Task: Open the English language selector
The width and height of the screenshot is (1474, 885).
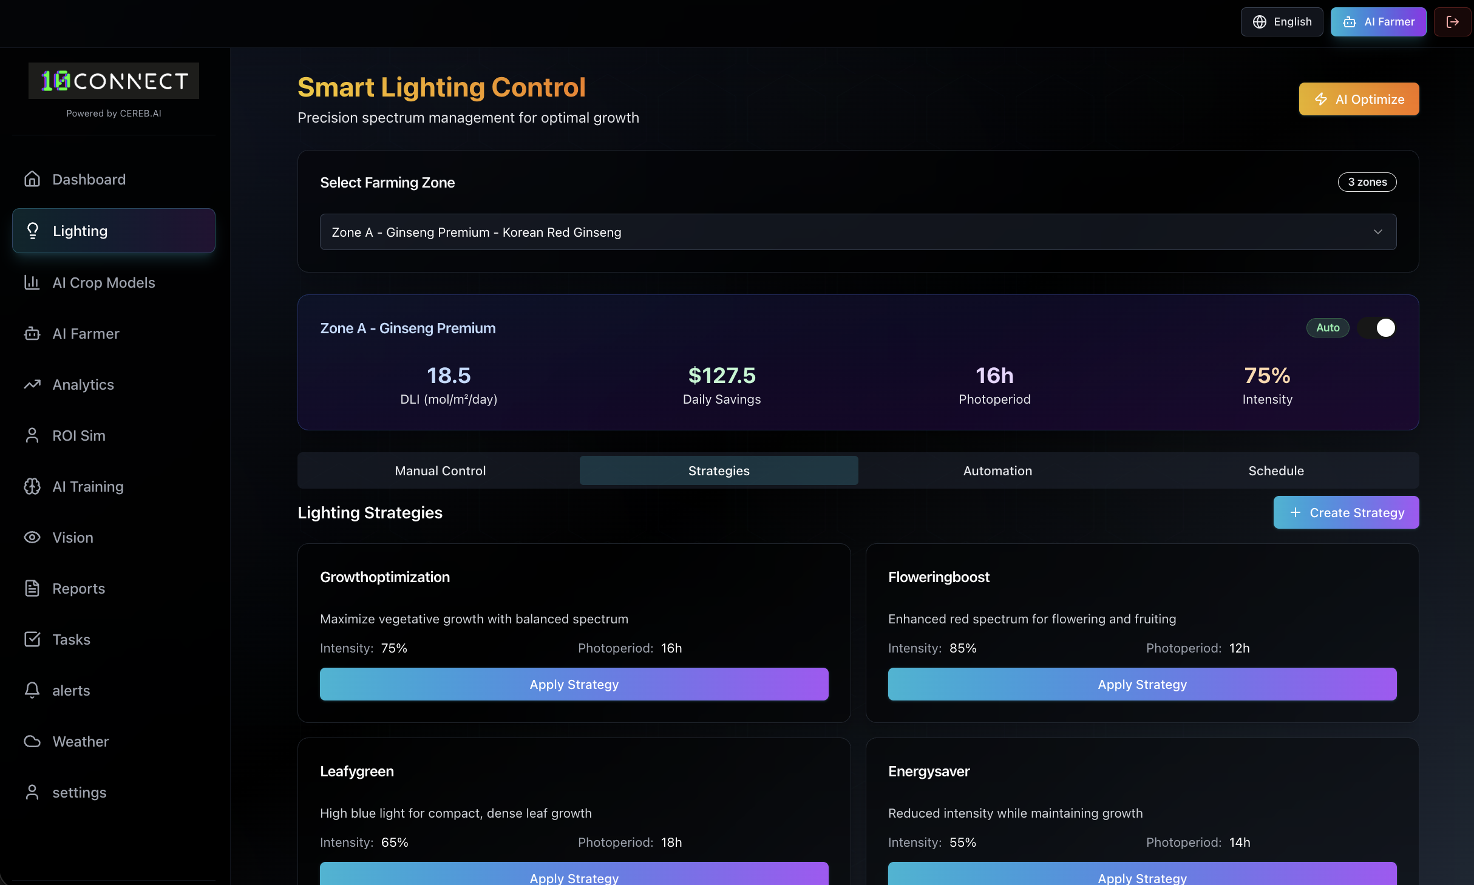Action: 1282,22
